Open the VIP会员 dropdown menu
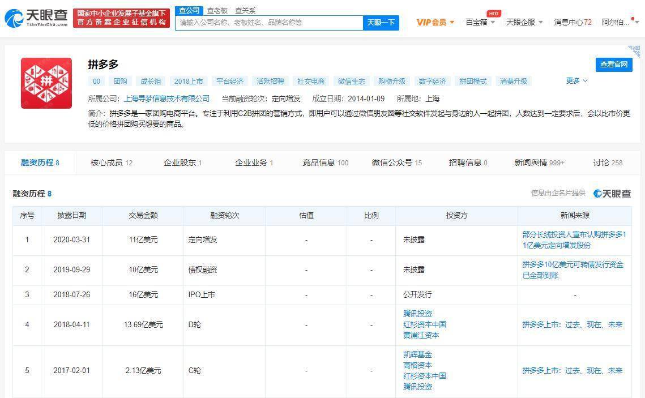 click(x=435, y=22)
